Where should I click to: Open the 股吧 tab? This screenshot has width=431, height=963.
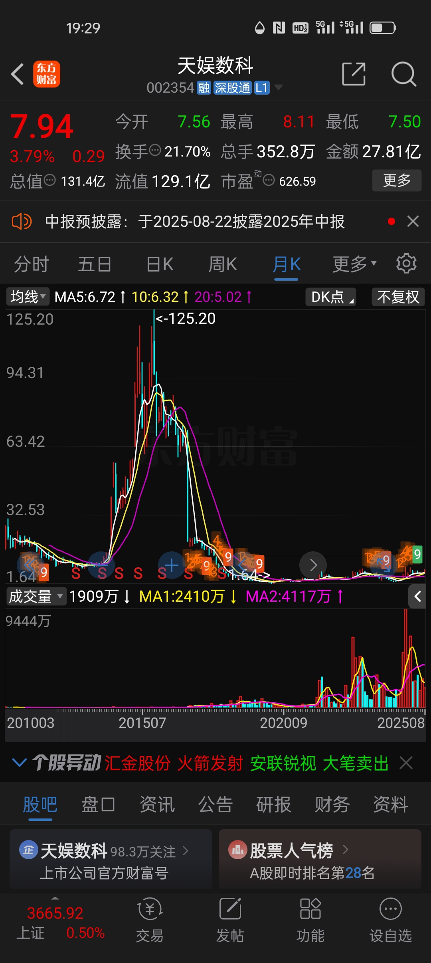(x=40, y=804)
